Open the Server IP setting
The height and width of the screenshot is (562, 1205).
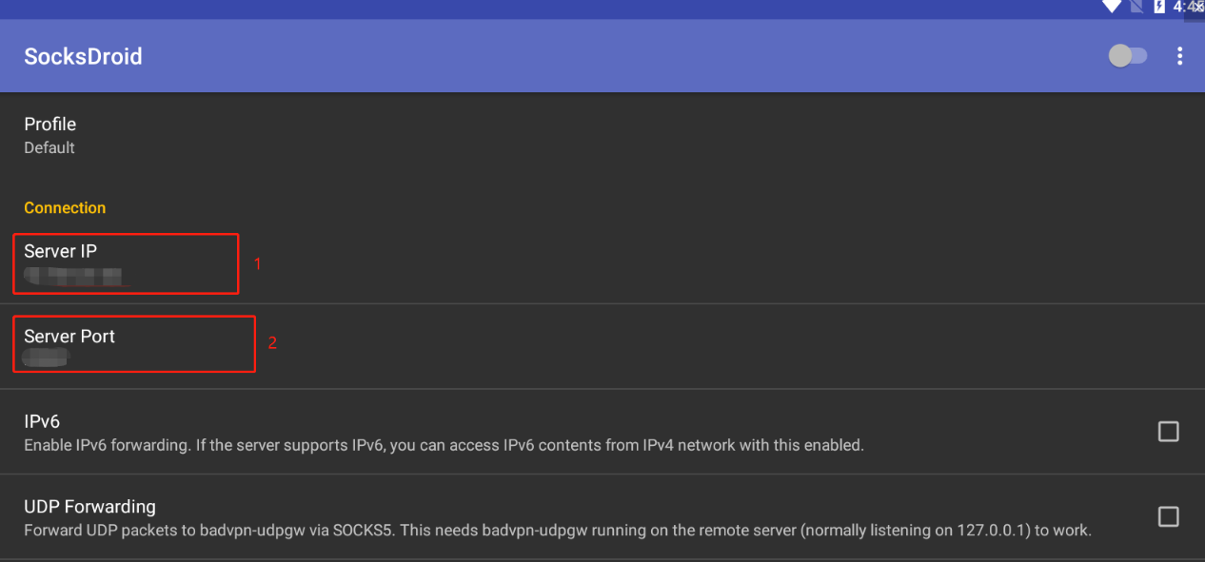tap(602, 262)
